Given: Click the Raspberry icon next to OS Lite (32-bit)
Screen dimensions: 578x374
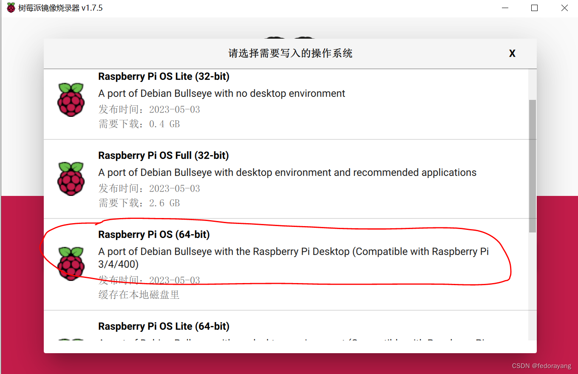Looking at the screenshot, I should 71,100.
